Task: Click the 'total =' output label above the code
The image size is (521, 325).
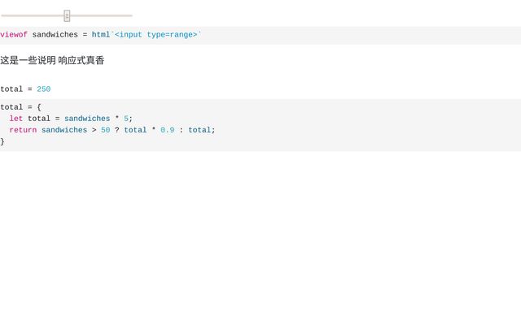Action: pyautogui.click(x=16, y=89)
